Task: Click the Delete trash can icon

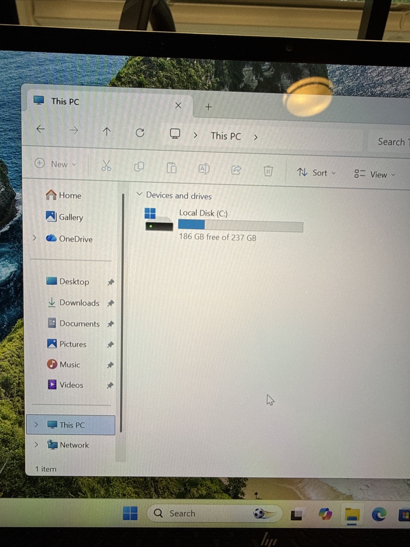Action: coord(268,171)
